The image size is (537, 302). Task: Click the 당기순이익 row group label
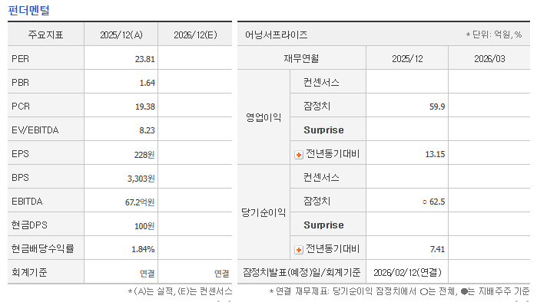(x=264, y=212)
